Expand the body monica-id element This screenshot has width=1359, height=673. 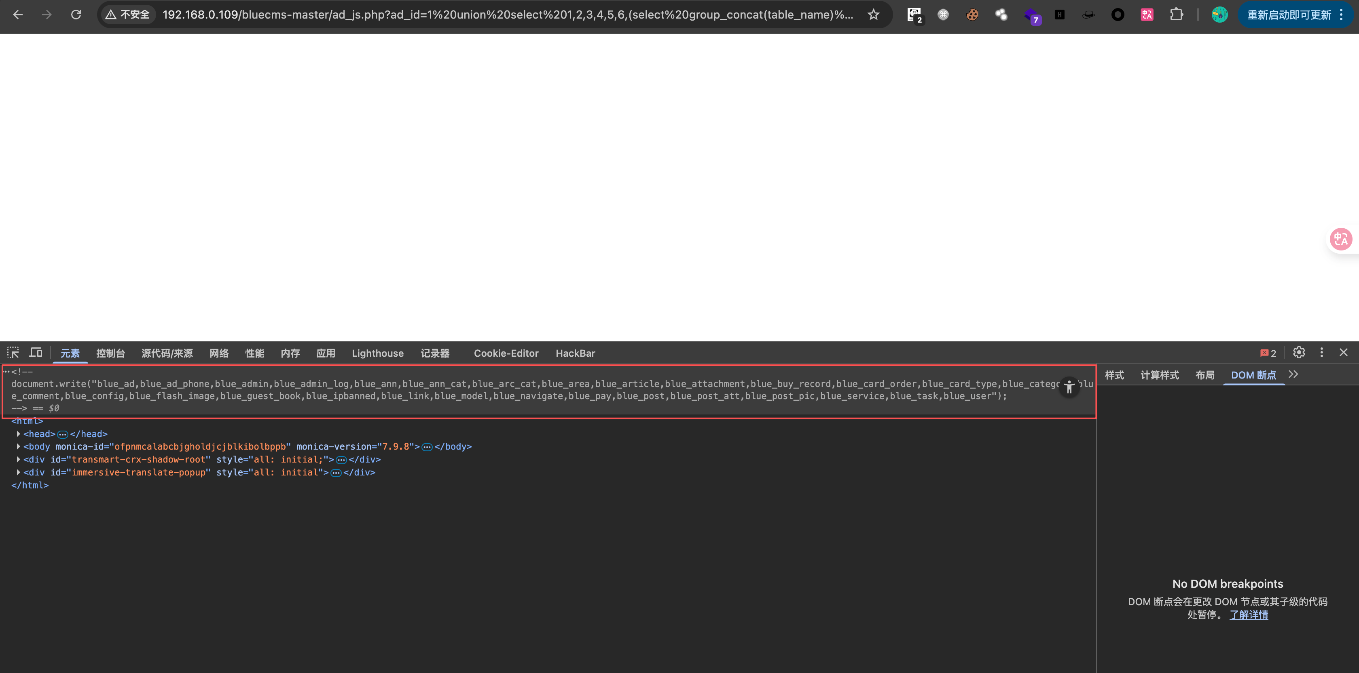click(x=19, y=446)
